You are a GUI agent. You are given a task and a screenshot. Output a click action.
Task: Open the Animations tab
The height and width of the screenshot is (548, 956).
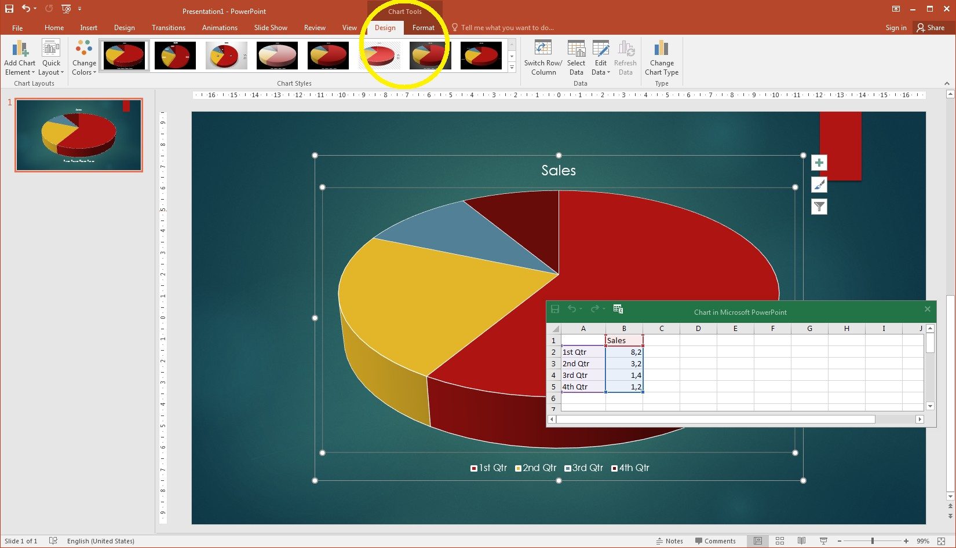pyautogui.click(x=220, y=28)
